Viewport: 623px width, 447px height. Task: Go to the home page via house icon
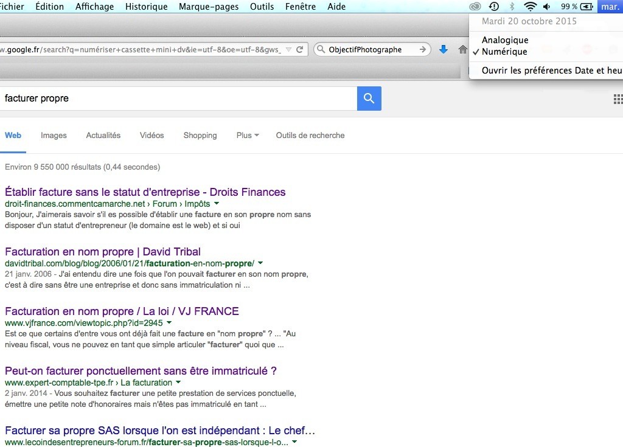[462, 49]
